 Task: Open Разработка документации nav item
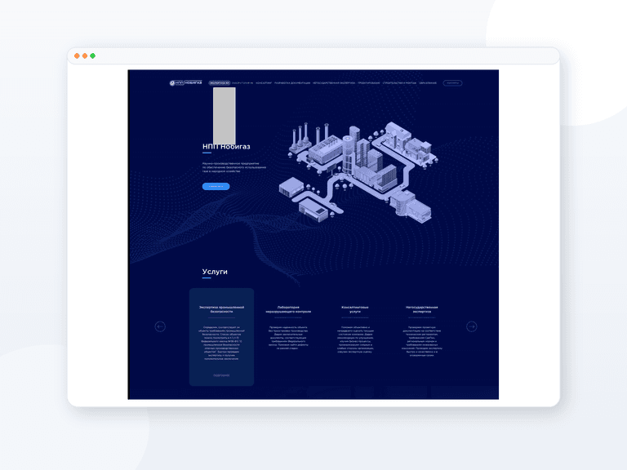292,83
